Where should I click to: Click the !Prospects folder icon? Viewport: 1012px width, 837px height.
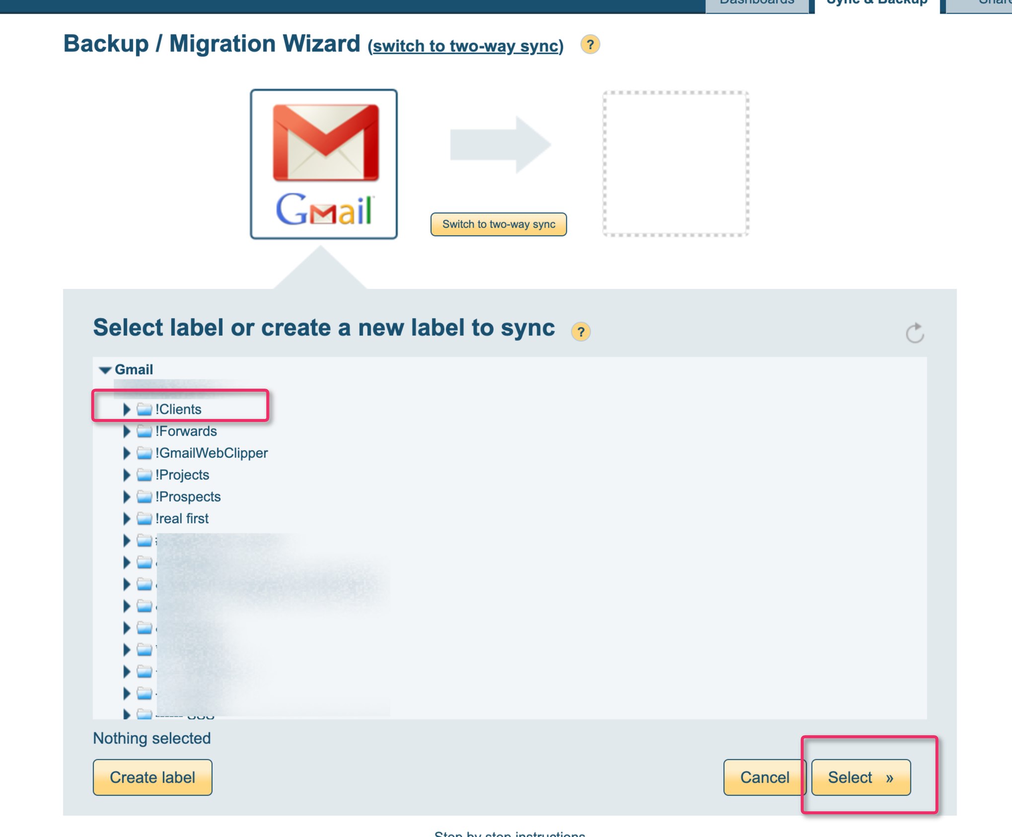[x=144, y=496]
